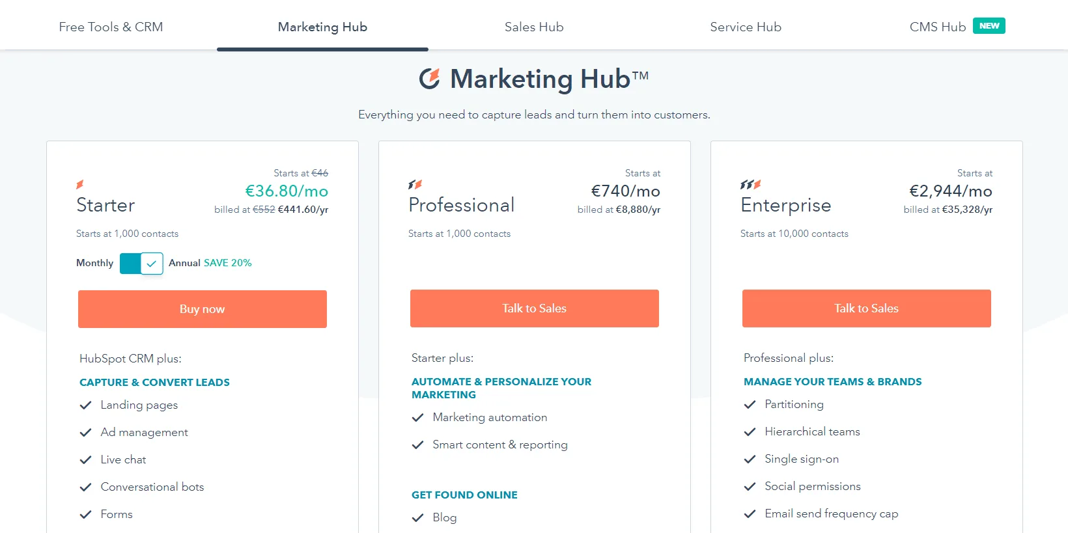Click 'billed at €35,328/yr' text
1068x533 pixels.
948,210
